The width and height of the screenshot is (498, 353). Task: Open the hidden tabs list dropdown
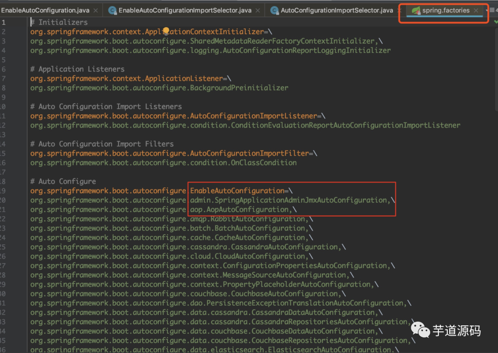click(492, 11)
